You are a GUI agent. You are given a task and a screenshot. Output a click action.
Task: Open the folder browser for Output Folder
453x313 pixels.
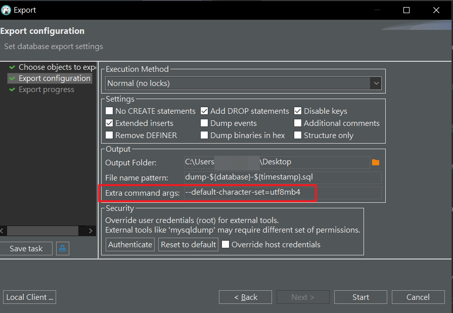click(x=375, y=162)
